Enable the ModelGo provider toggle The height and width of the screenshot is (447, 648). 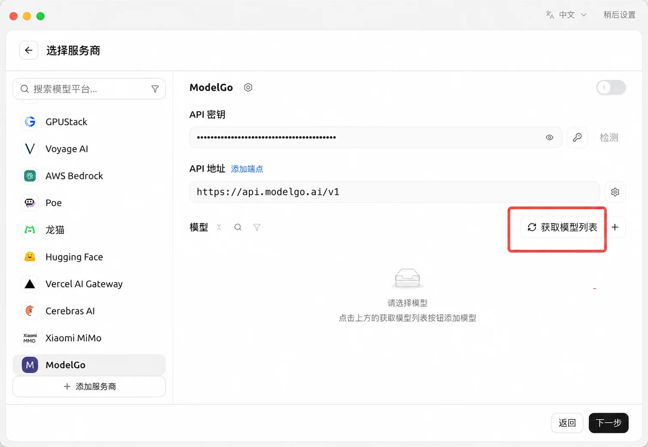pos(611,88)
